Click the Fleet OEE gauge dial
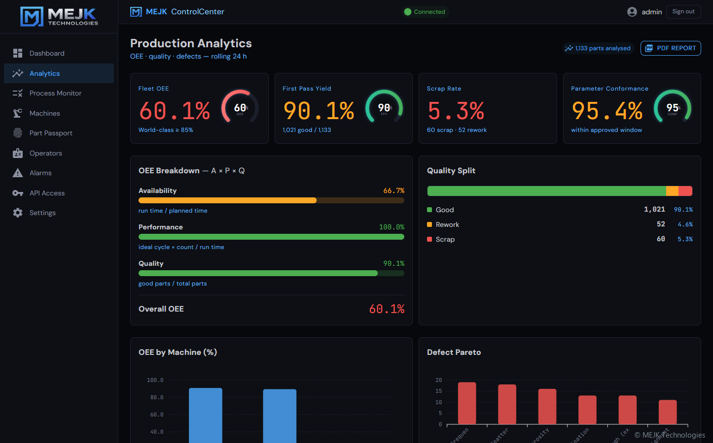This screenshot has height=443, width=713. (240, 108)
